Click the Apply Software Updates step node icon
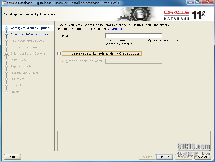The image size is (215, 162). [x=6, y=41]
